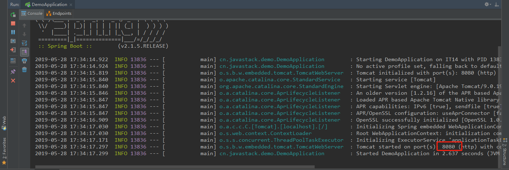Image resolution: width=509 pixels, height=170 pixels.
Task: Pause the console output
Action: coord(13,32)
